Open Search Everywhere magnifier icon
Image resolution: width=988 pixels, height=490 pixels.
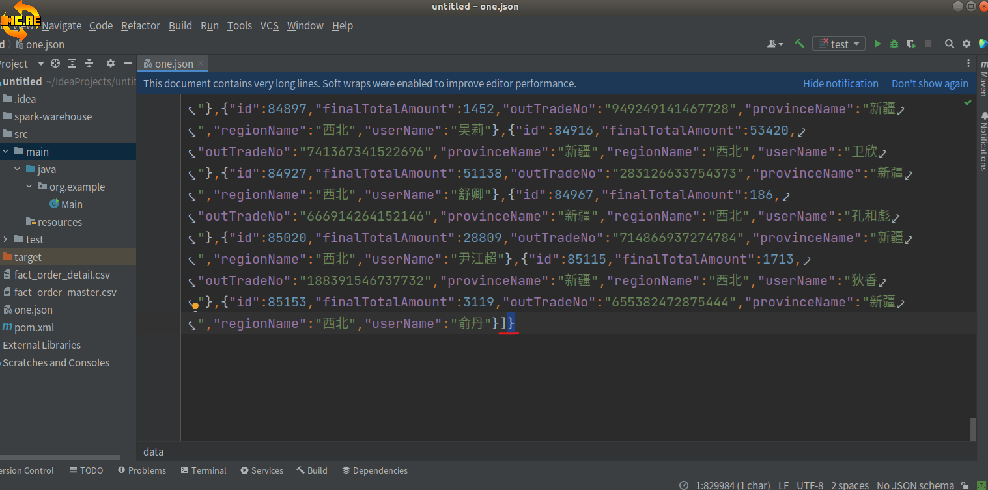pos(950,44)
